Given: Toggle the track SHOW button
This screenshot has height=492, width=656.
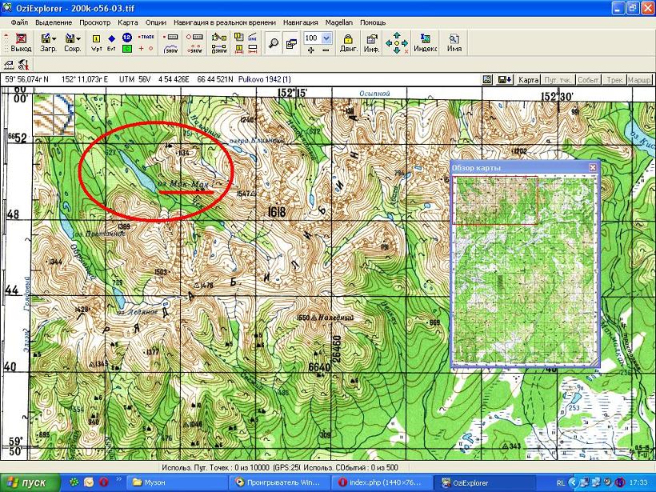Looking at the screenshot, I should [171, 50].
